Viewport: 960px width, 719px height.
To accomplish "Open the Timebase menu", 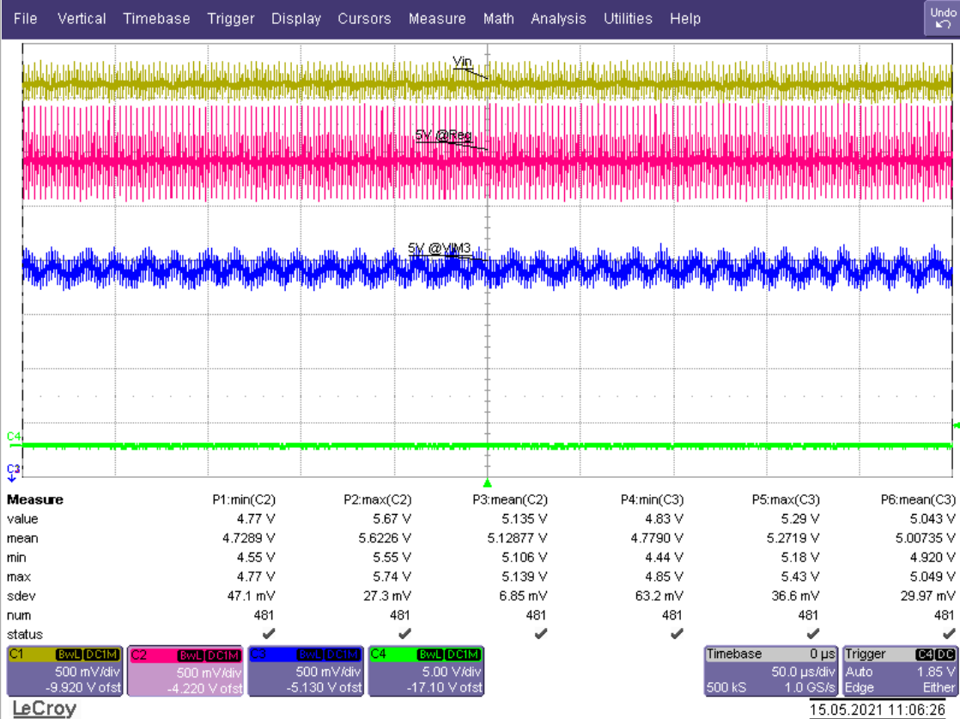I will (156, 19).
